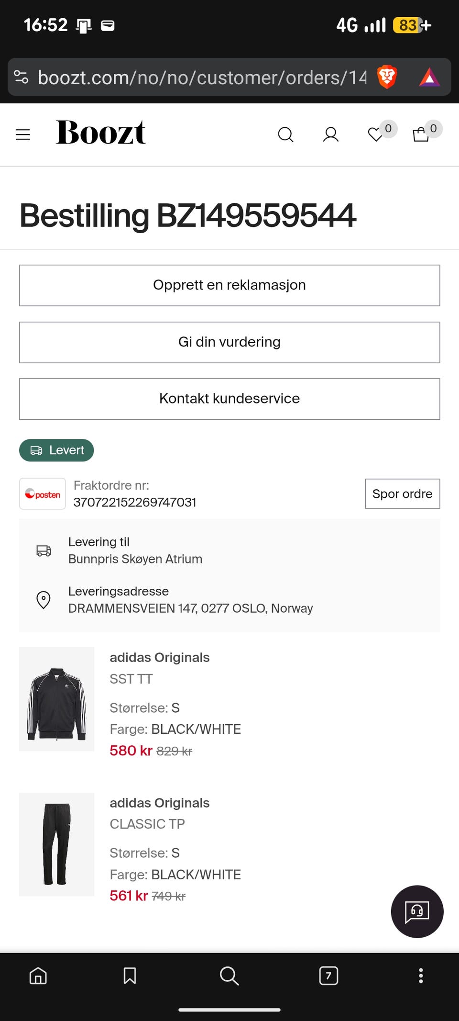The width and height of the screenshot is (459, 1021).
Task: Open the user account icon
Action: point(330,135)
